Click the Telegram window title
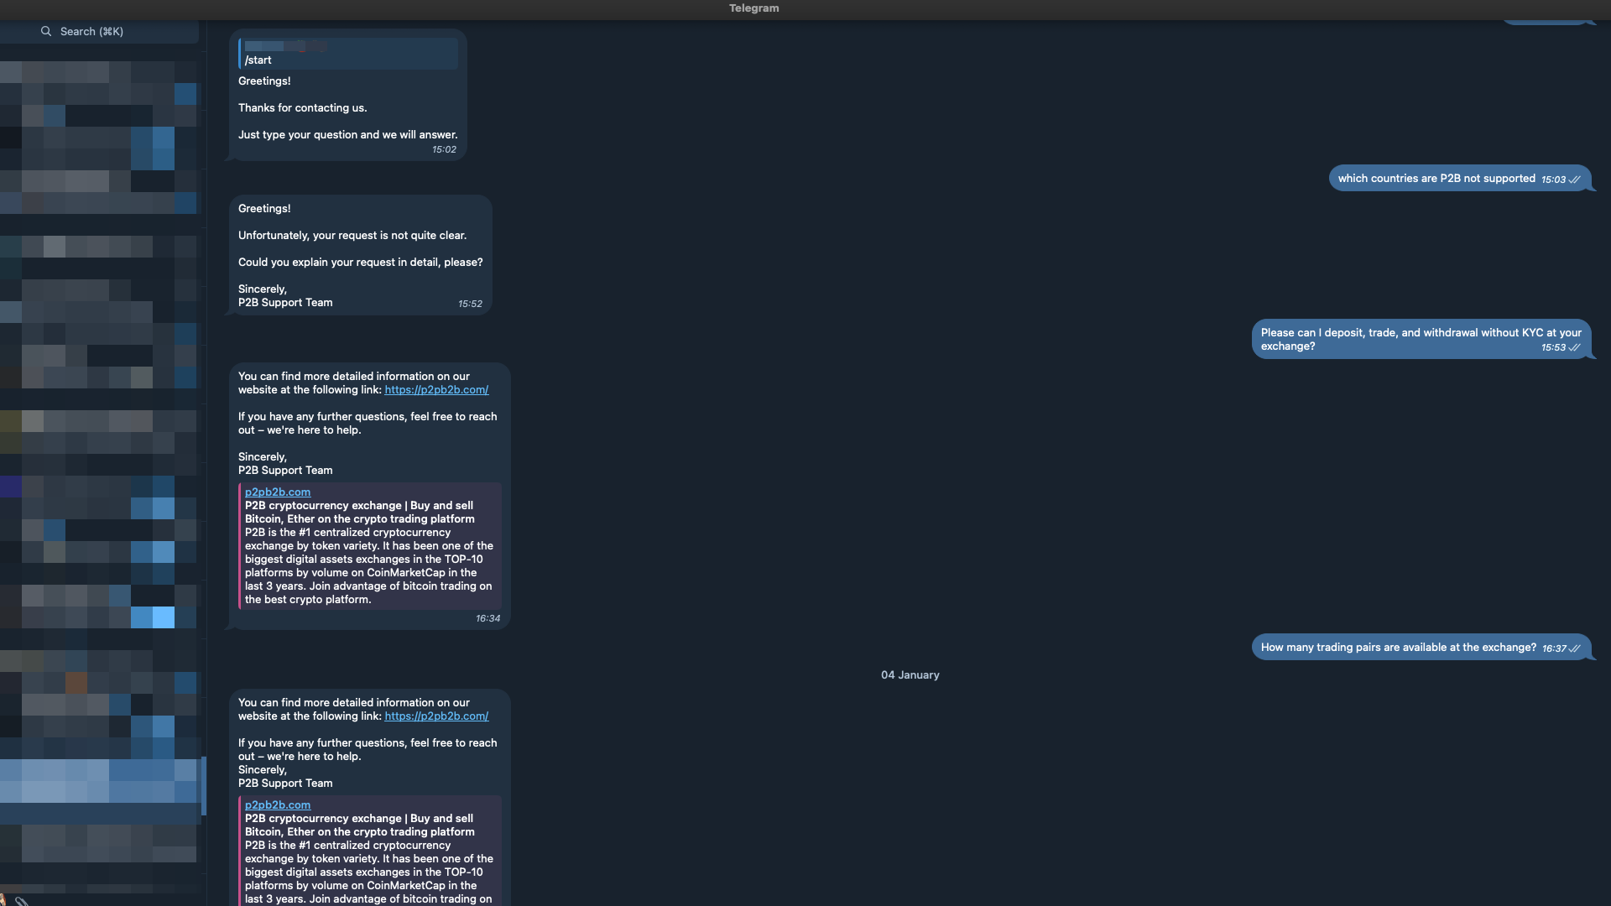Viewport: 1611px width, 906px height. tap(753, 8)
